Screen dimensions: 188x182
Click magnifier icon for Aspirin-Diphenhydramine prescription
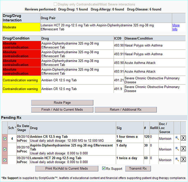(177, 149)
